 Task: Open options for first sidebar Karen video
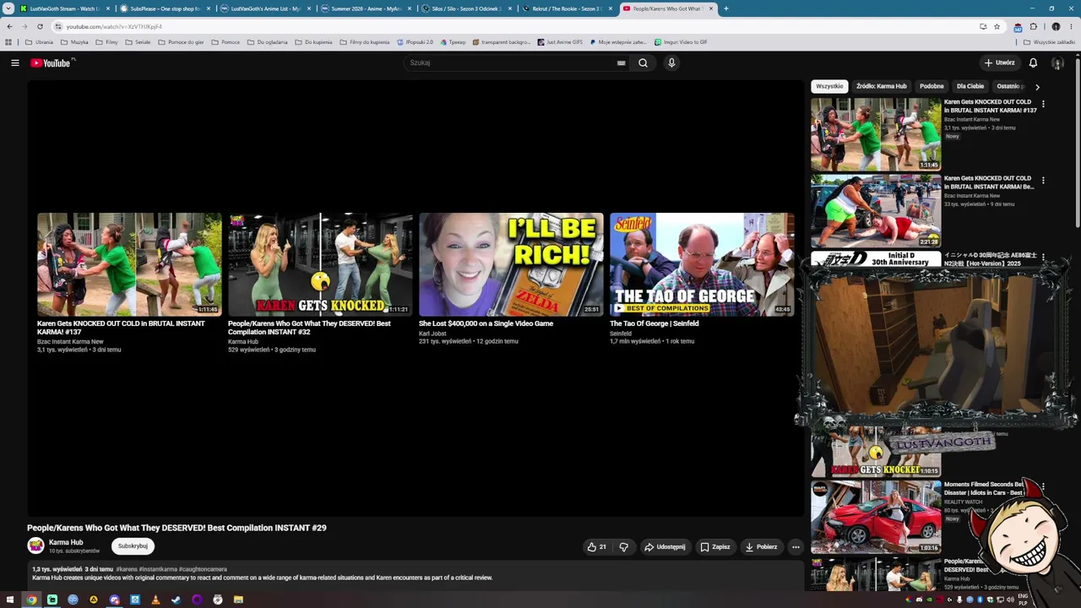[1043, 104]
